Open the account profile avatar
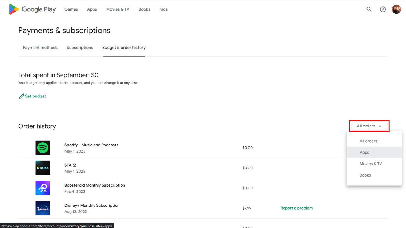This screenshot has height=228, width=406. (396, 9)
